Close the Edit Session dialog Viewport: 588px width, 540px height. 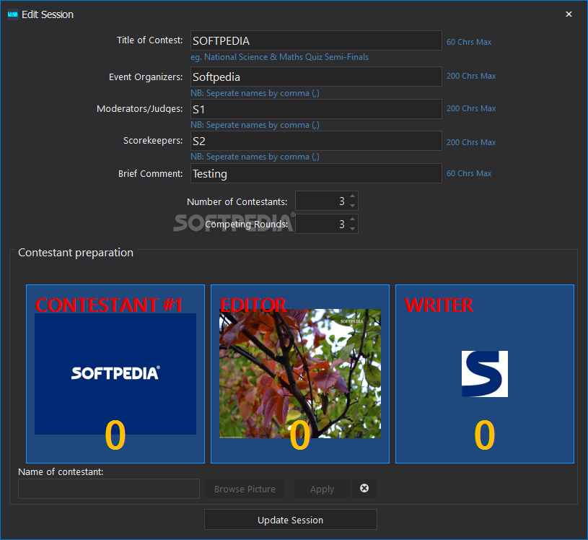569,14
